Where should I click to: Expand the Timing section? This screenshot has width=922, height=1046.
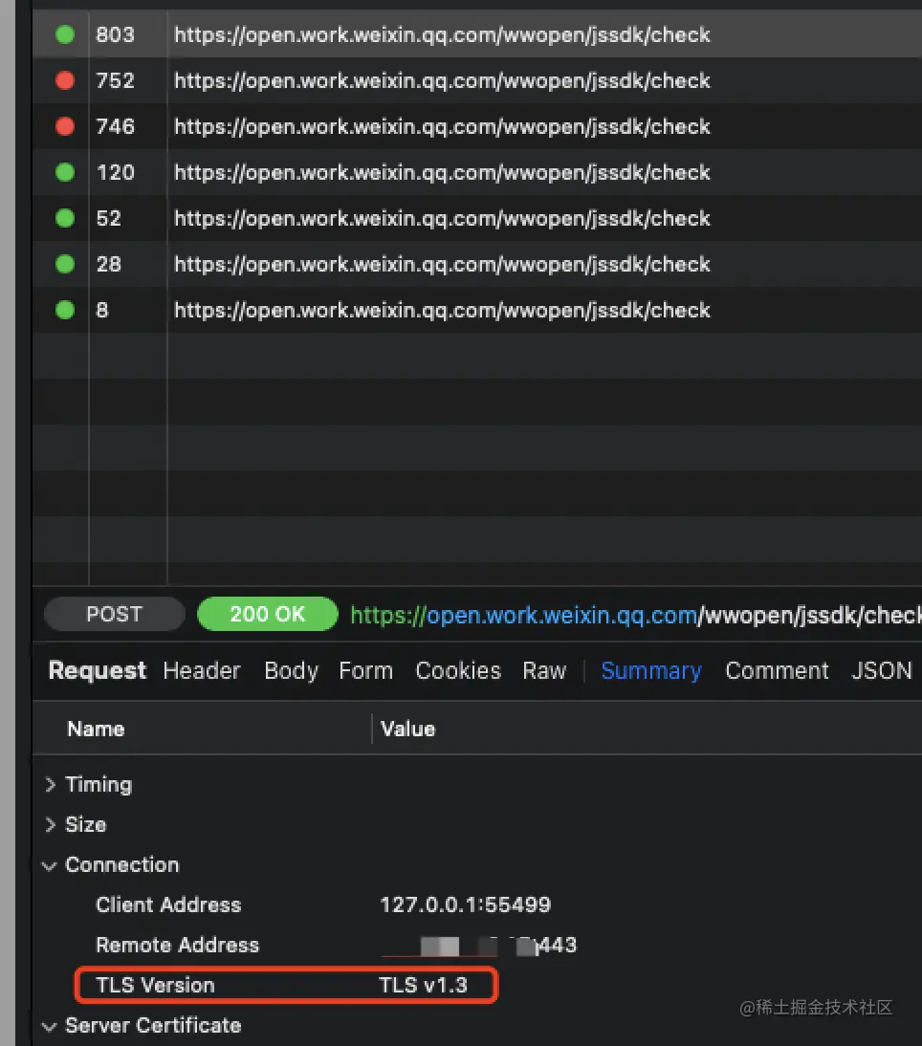50,784
